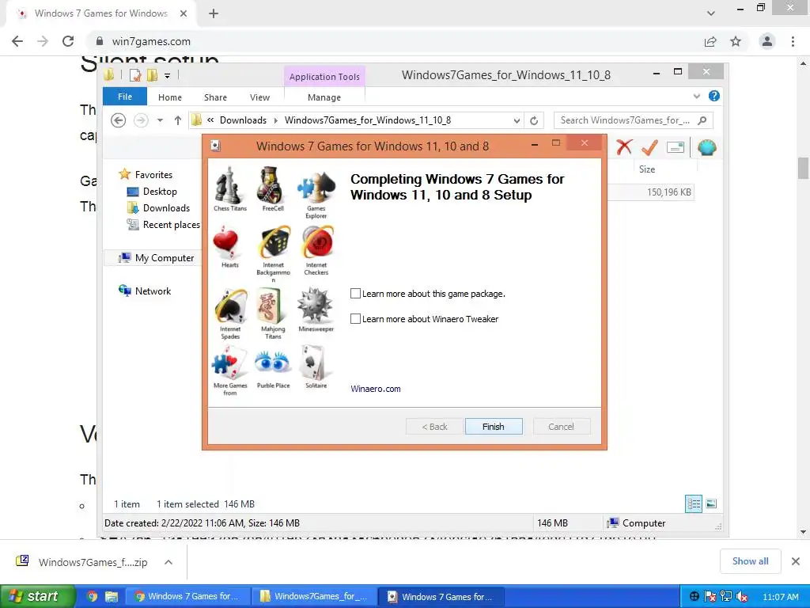The height and width of the screenshot is (608, 810).
Task: Open Chrome profile avatar icon
Action: (767, 41)
